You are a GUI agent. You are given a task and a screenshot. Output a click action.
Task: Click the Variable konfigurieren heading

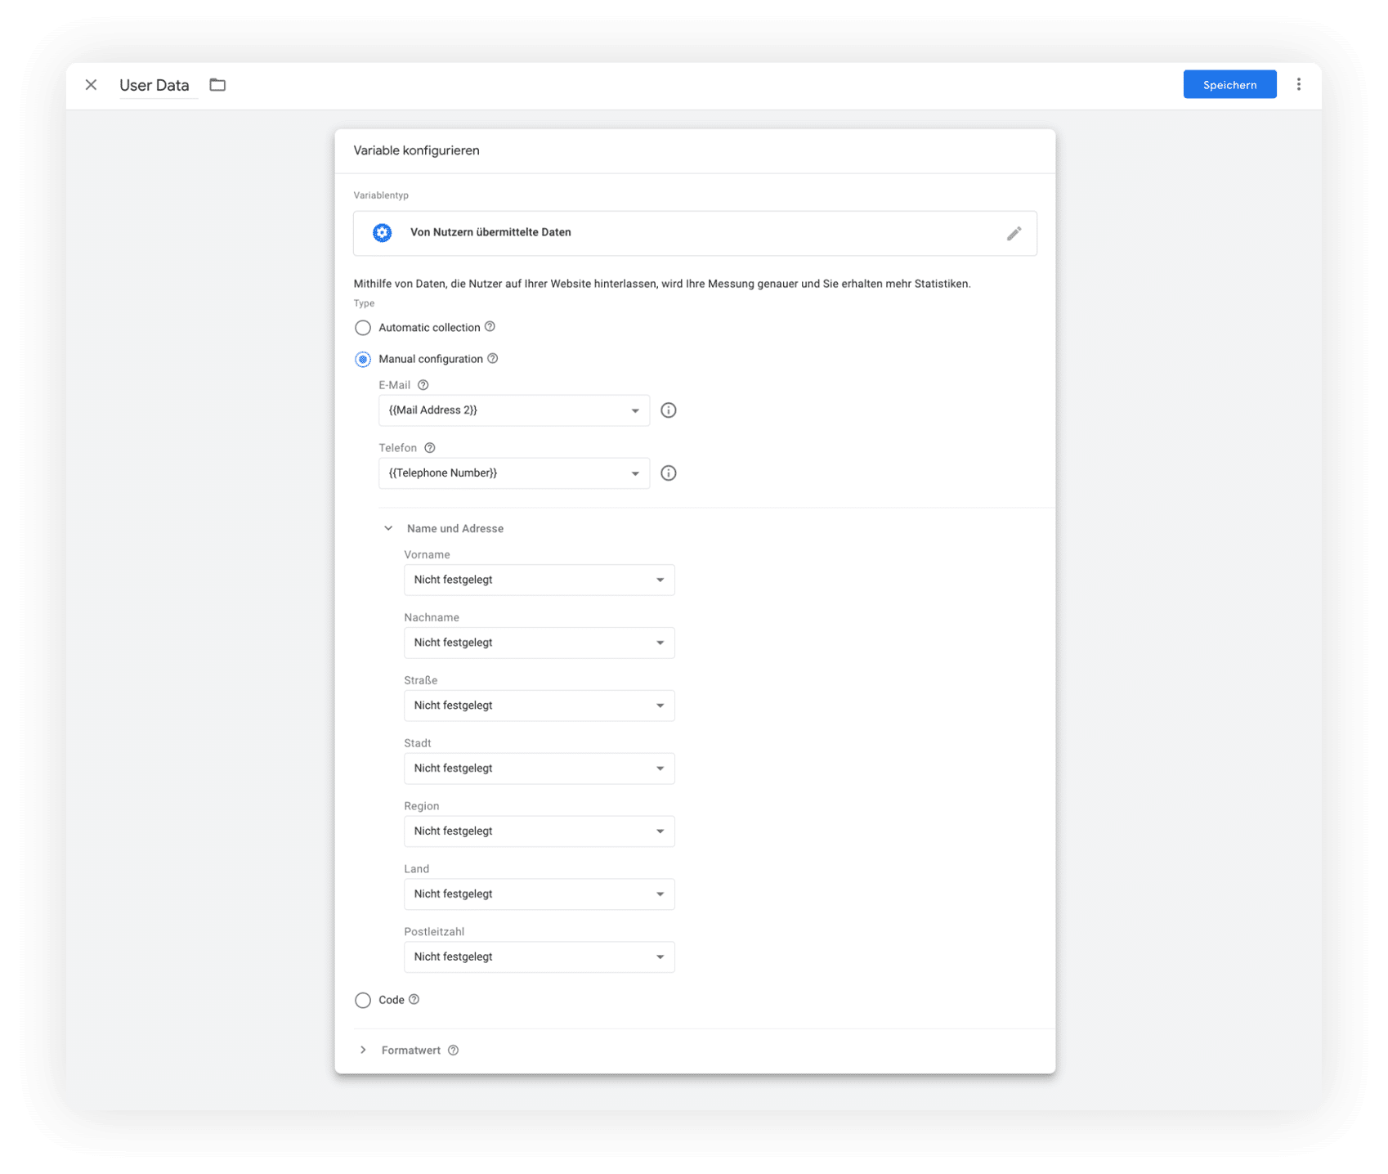416,150
